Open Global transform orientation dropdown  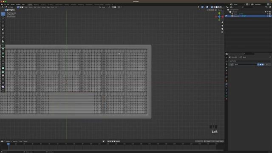[103, 7]
